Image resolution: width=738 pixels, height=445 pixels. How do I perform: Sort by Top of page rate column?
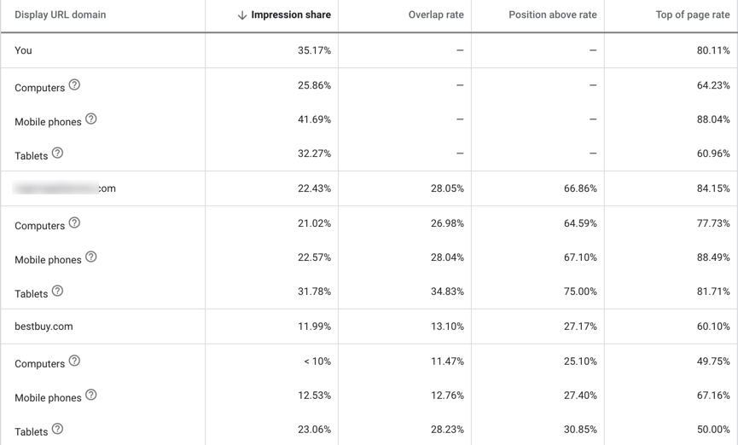tap(692, 15)
